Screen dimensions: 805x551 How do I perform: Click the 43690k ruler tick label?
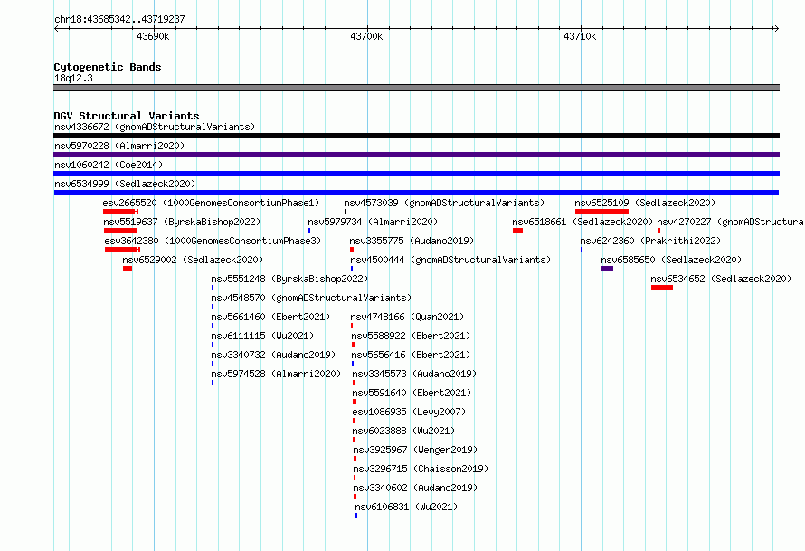(x=153, y=36)
